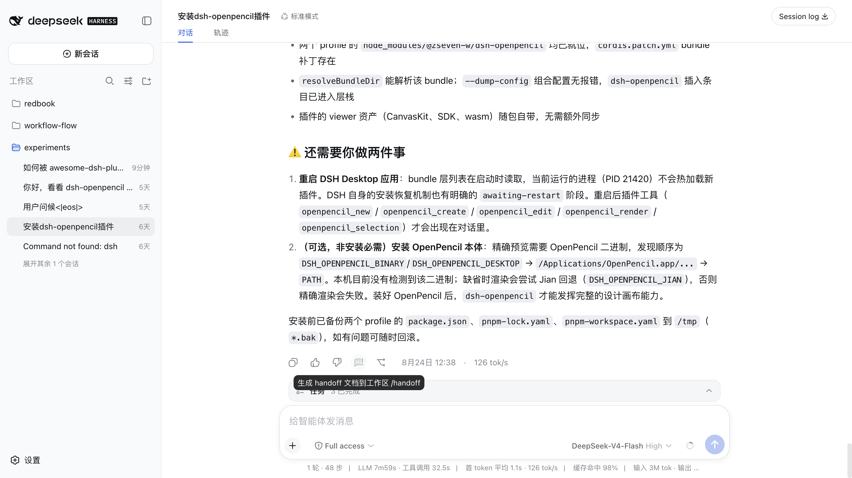Search the workspace conversations

point(109,81)
